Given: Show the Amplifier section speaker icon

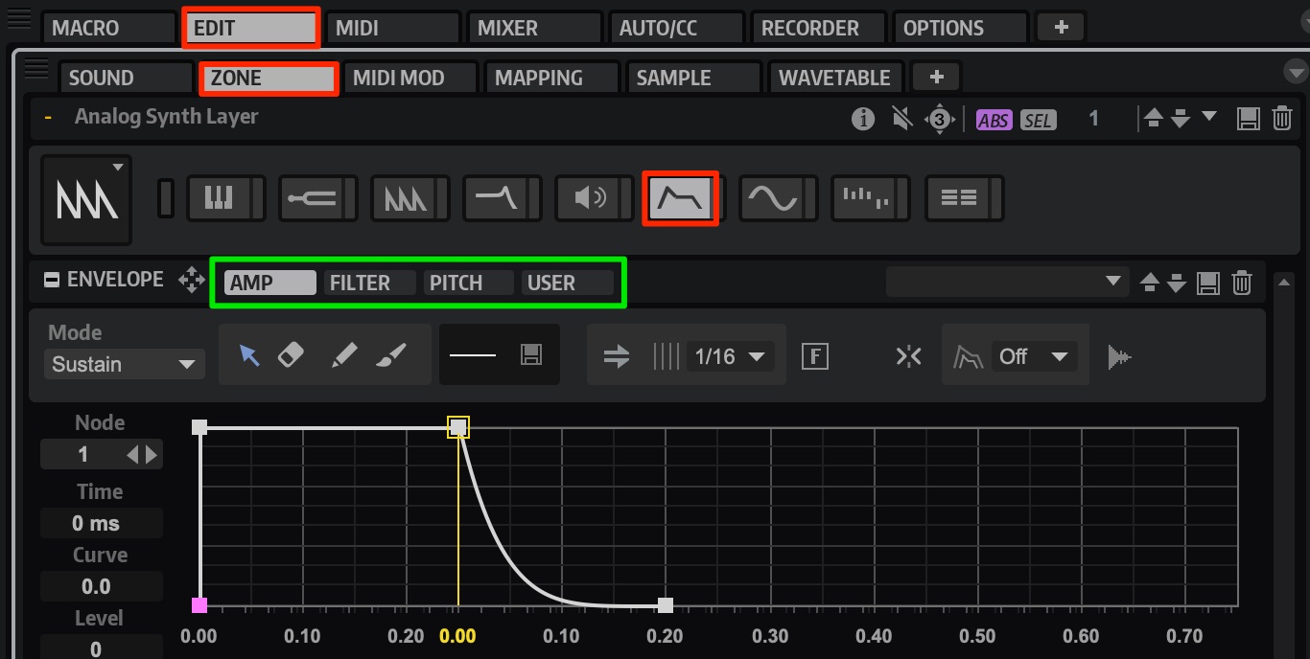Looking at the screenshot, I should point(588,198).
